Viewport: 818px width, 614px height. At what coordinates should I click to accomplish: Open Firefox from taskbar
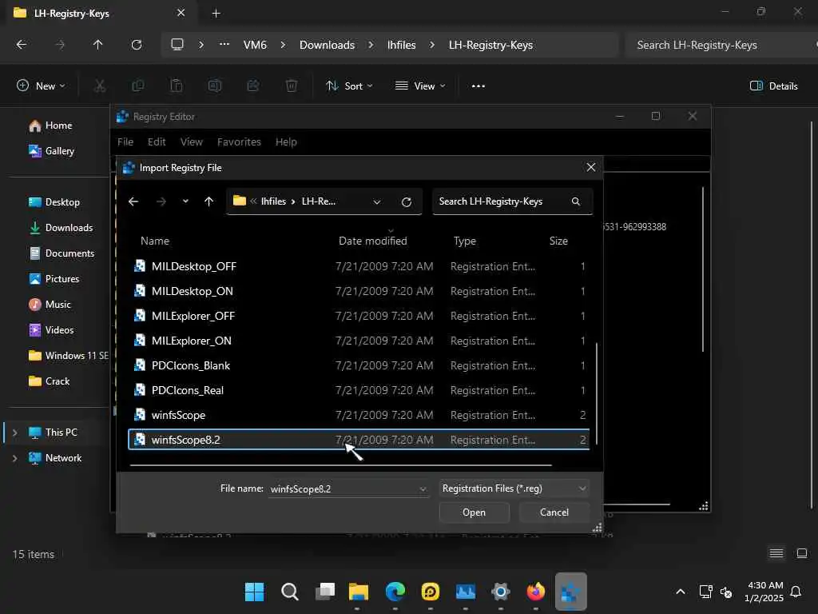click(x=535, y=592)
